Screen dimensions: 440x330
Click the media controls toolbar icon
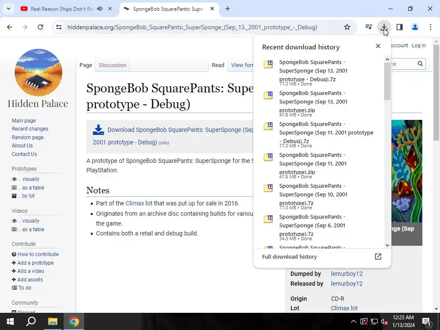tap(369, 27)
